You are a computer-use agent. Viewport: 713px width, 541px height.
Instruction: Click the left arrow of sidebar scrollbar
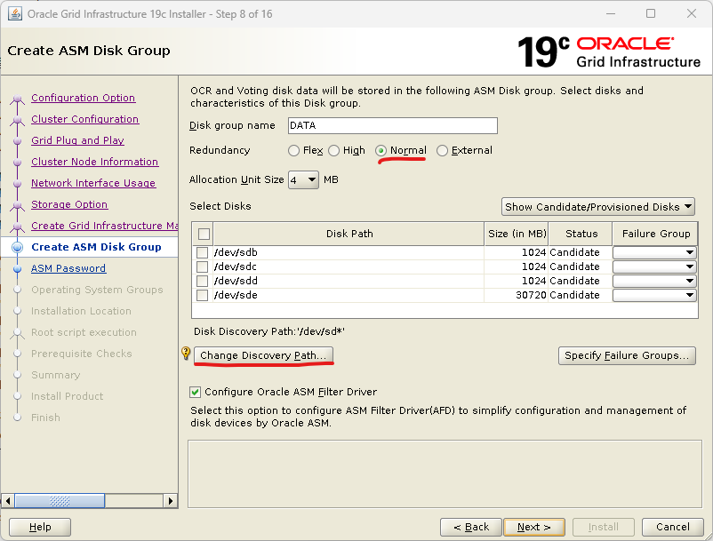tap(8, 501)
